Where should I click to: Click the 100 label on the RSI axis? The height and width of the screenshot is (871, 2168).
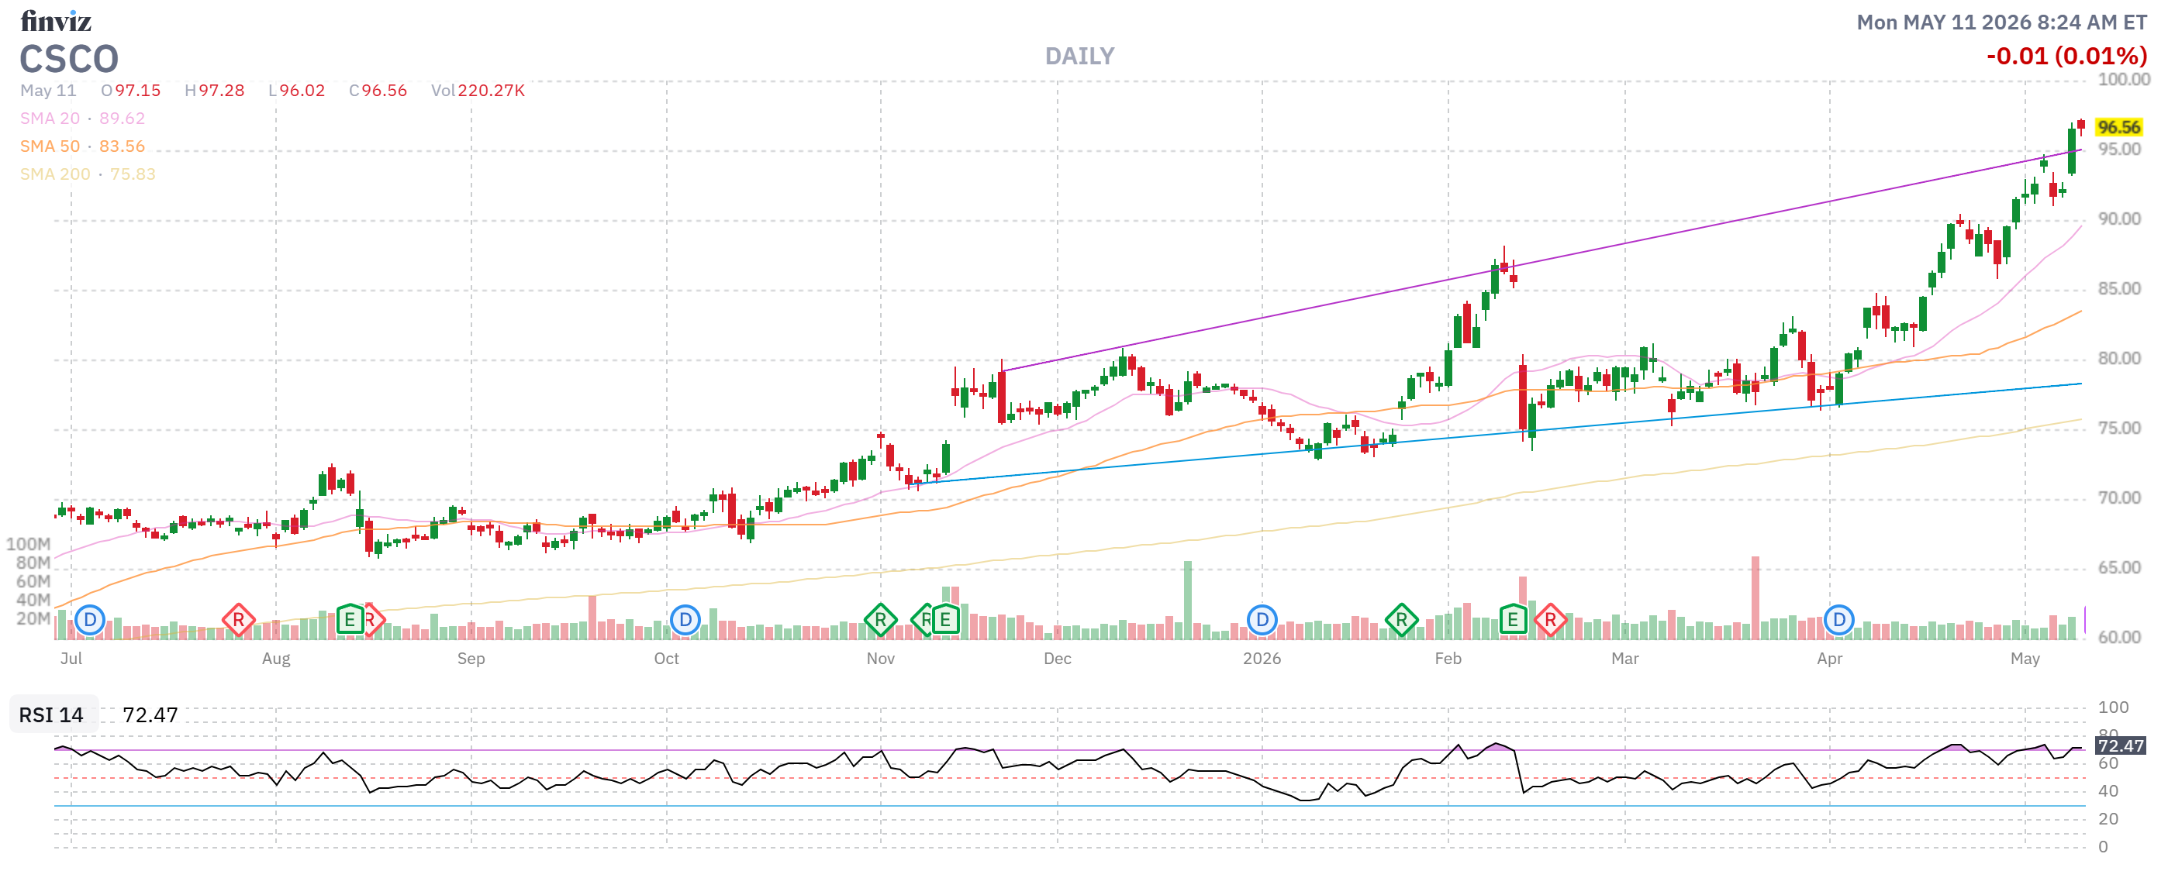2113,708
